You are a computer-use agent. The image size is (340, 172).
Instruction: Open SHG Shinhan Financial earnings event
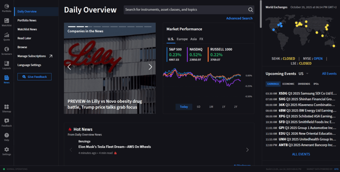pos(301,99)
